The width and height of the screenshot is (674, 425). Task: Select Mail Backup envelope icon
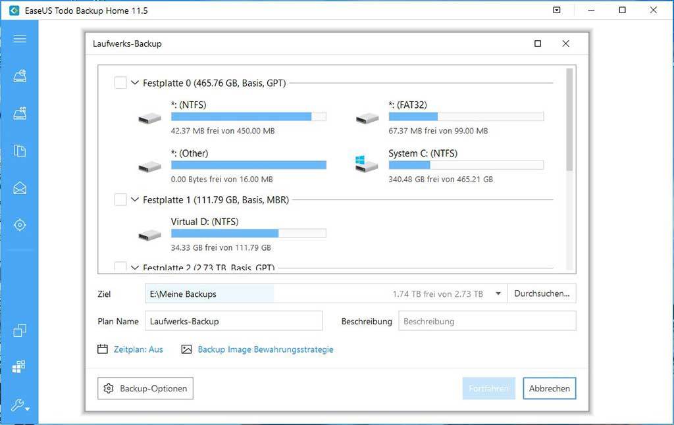pyautogui.click(x=20, y=187)
